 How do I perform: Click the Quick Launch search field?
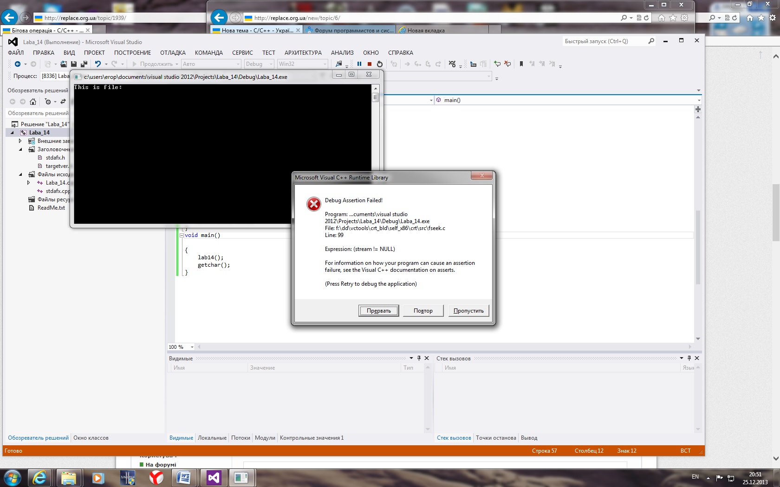point(604,41)
